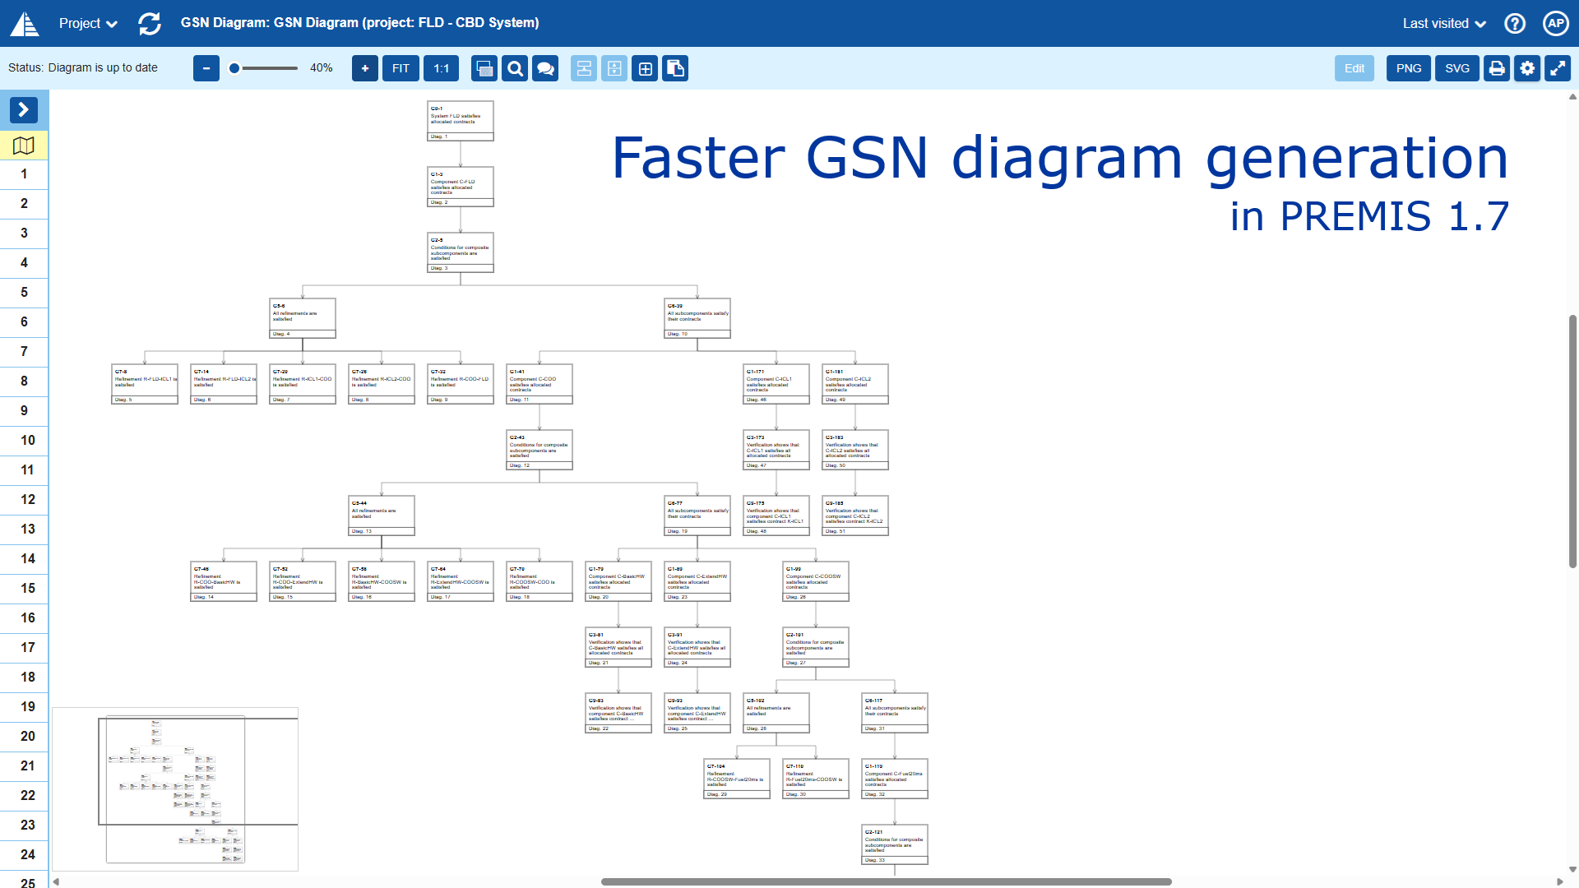This screenshot has height=888, width=1579.
Task: Select node C1-119 Component C-Fuel20ms
Action: 895,779
